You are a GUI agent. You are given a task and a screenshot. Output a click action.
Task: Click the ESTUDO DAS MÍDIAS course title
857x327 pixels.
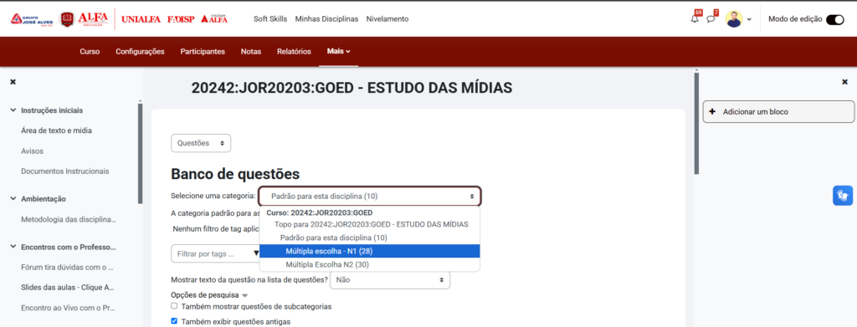point(352,88)
